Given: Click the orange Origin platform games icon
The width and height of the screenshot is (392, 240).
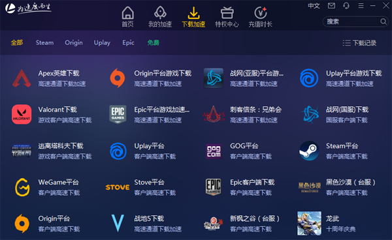Looking at the screenshot, I should 118,78.
